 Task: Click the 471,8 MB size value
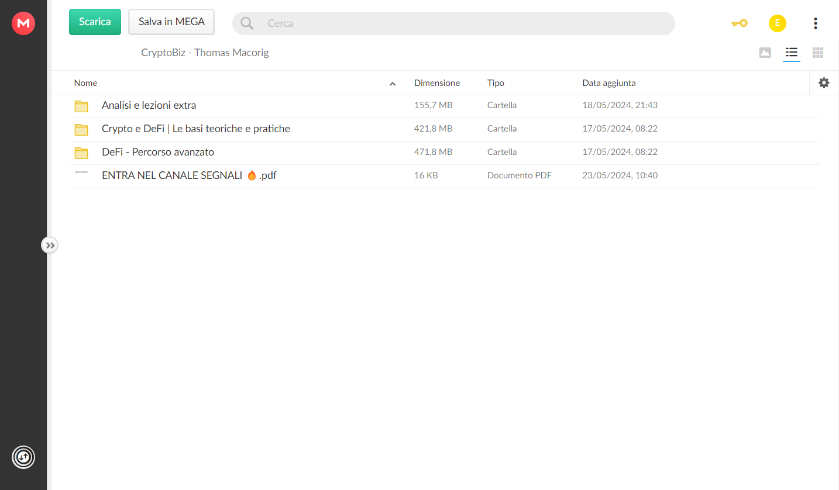tap(434, 152)
